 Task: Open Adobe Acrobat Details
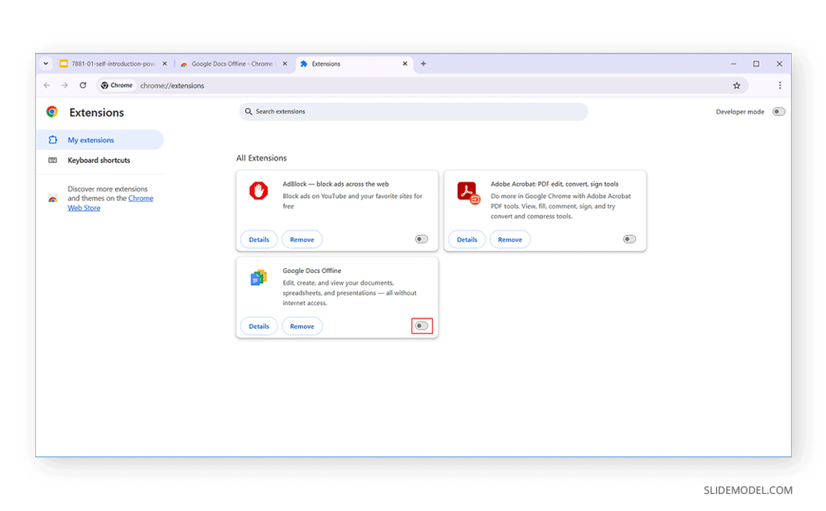pos(467,240)
